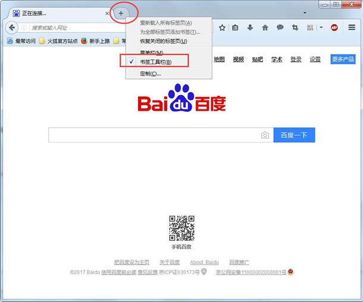Click the police badge icon in footer
Screen dimensions: 363x302
290,272
